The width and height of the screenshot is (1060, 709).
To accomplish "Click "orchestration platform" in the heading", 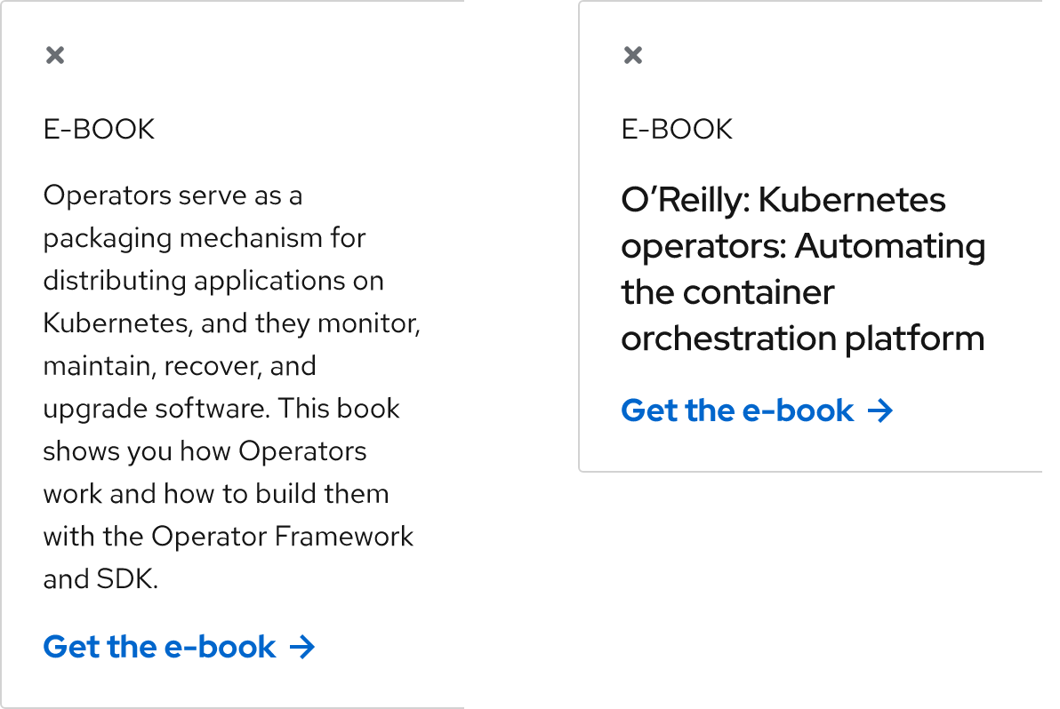I will [803, 339].
